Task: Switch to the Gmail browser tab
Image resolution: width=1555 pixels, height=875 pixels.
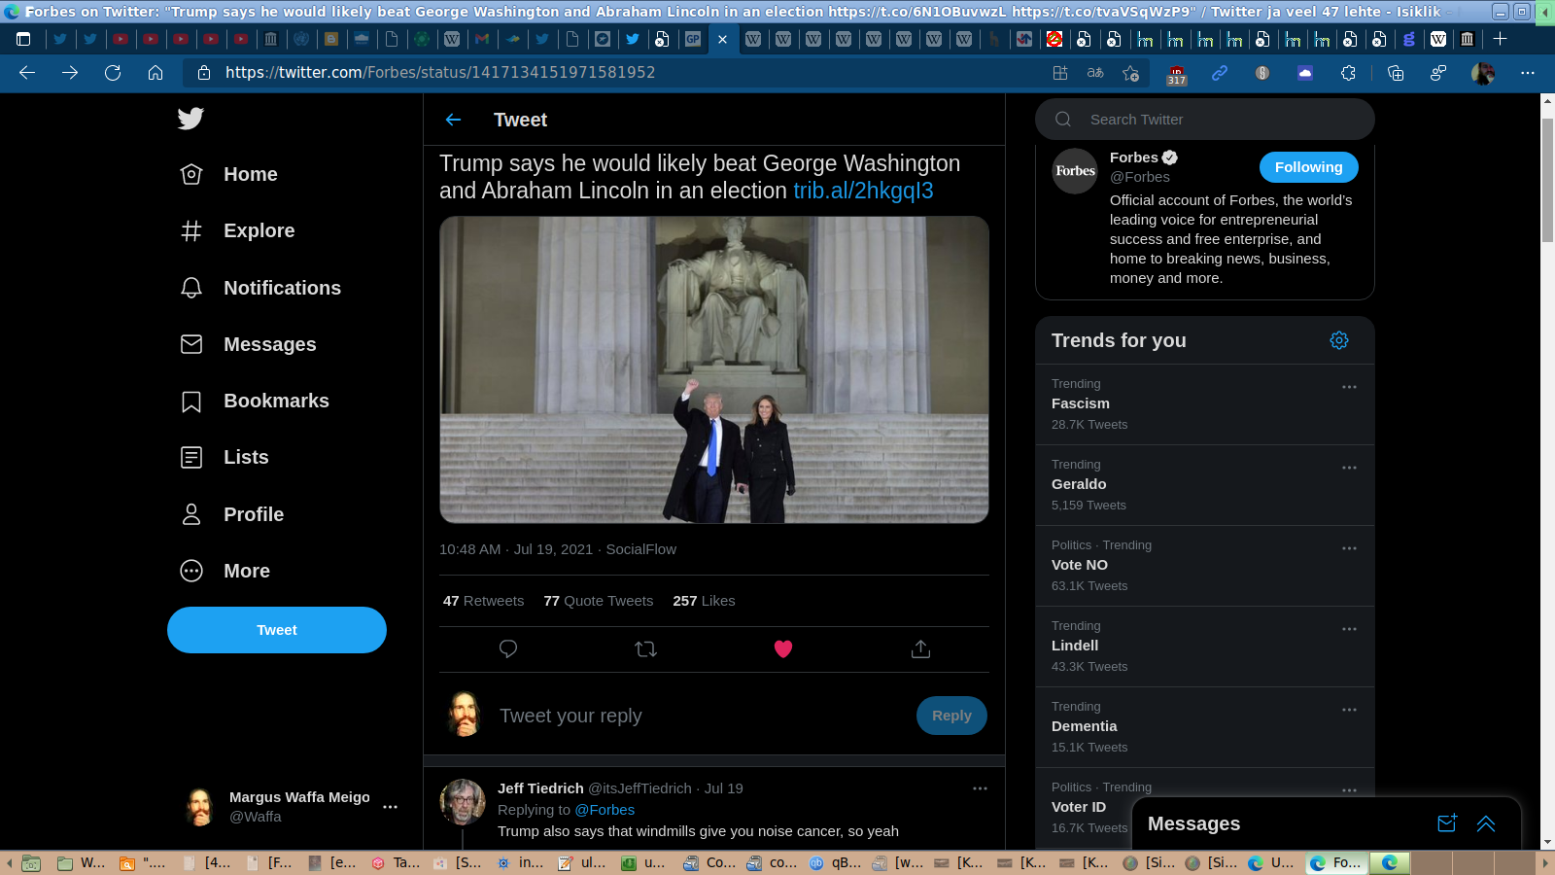Action: coord(482,39)
